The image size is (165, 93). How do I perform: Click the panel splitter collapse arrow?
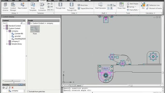[x=26, y=56]
